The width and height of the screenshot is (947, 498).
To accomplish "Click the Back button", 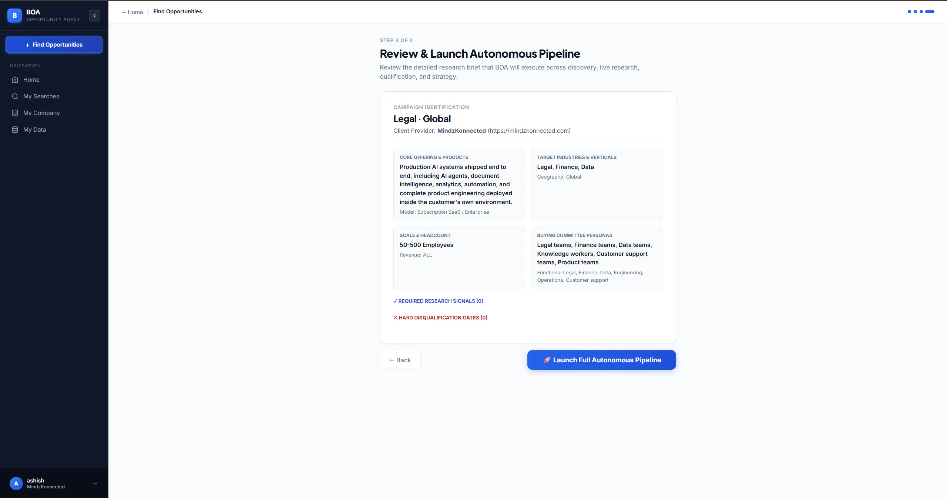I will click(400, 360).
